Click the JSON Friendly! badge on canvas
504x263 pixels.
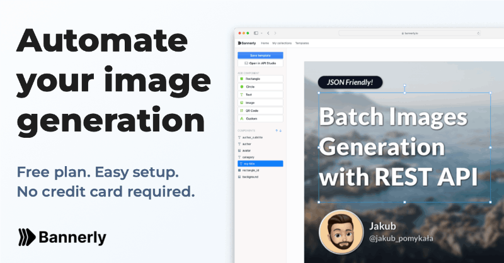pyautogui.click(x=350, y=82)
